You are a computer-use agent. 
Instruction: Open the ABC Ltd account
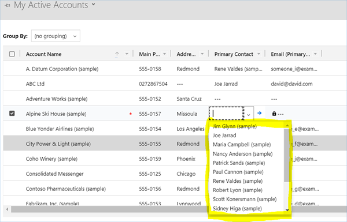click(x=35, y=84)
